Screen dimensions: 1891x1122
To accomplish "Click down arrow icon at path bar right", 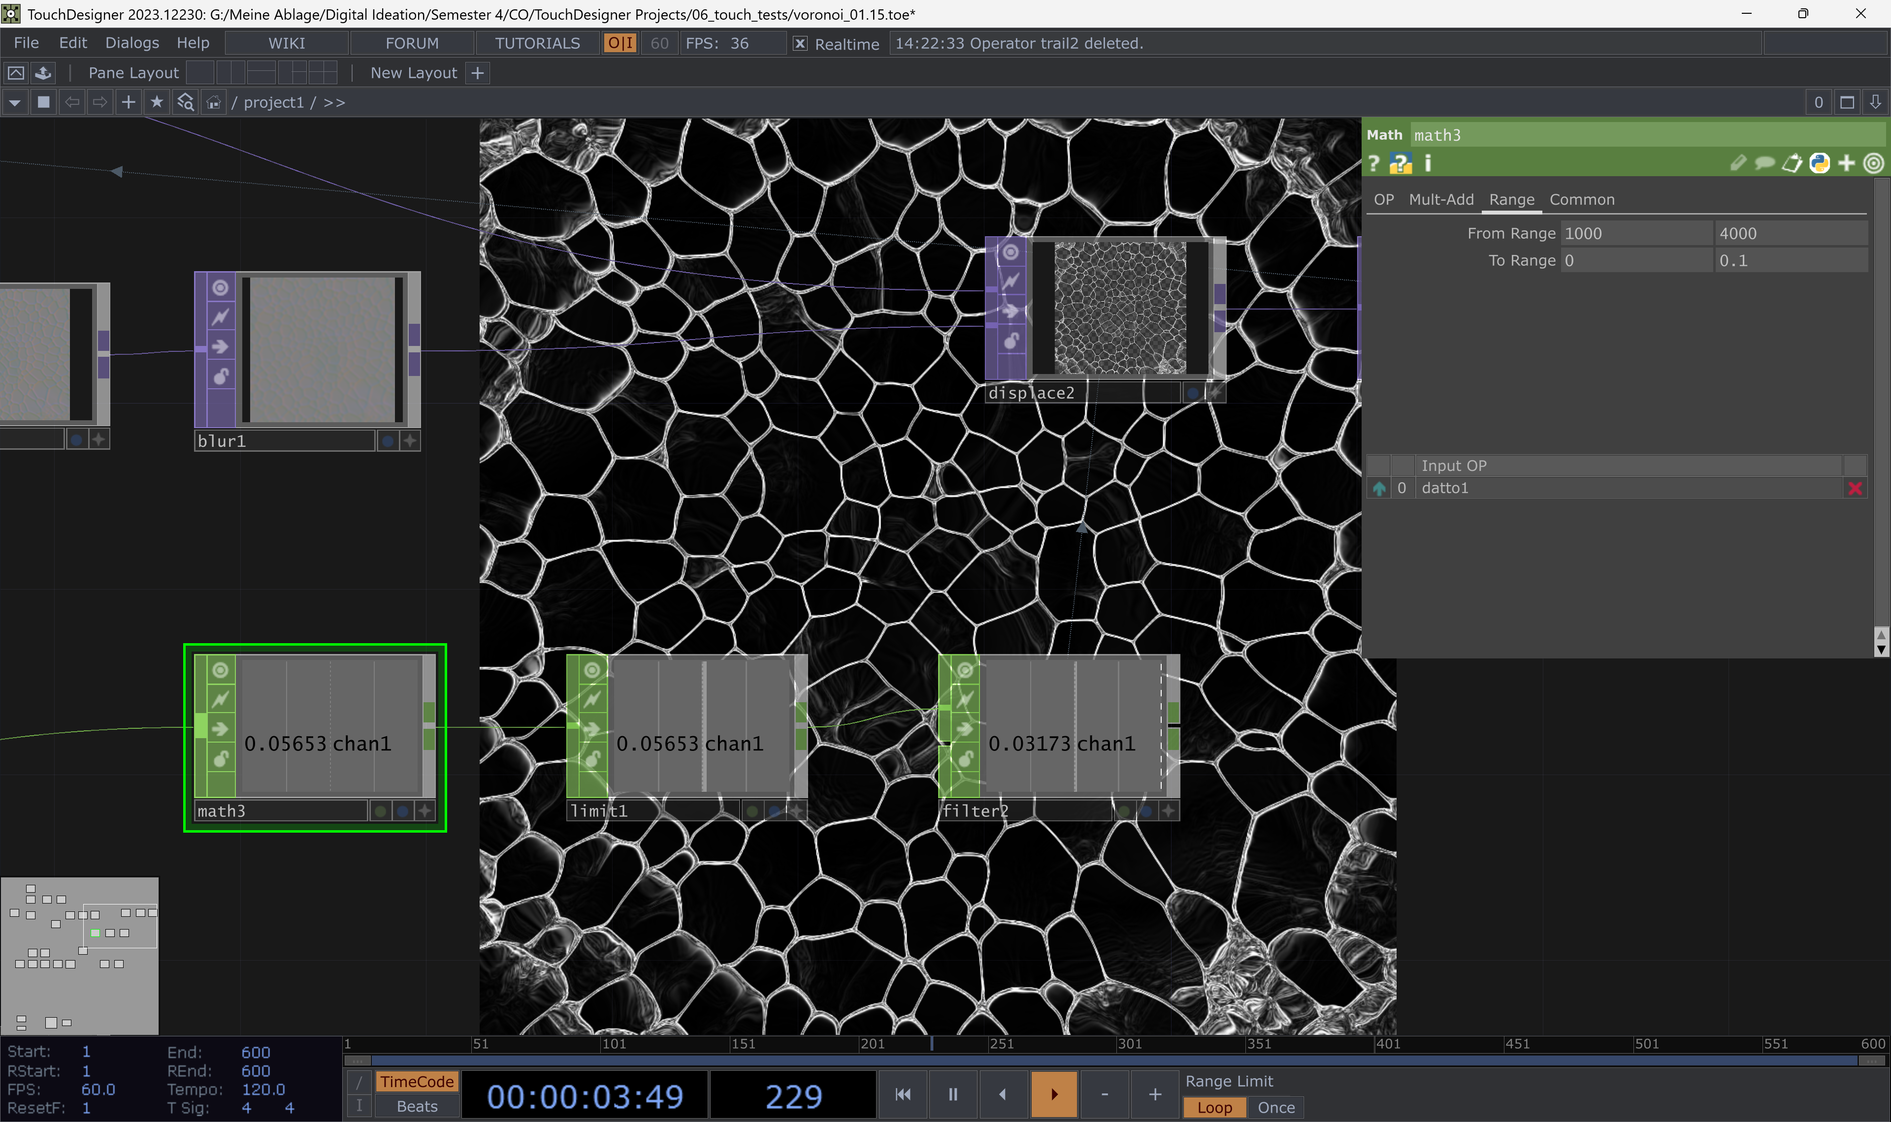I will [1875, 102].
